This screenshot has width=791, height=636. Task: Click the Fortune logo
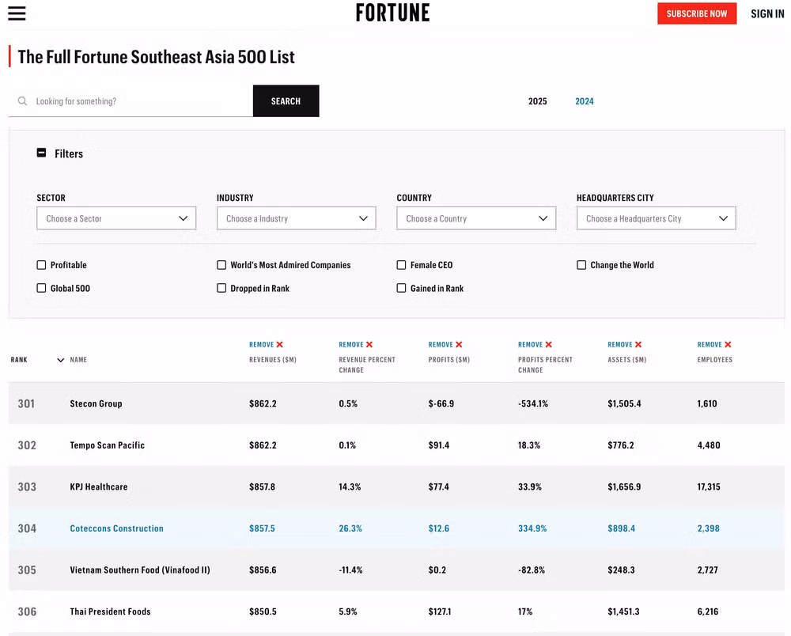(392, 13)
